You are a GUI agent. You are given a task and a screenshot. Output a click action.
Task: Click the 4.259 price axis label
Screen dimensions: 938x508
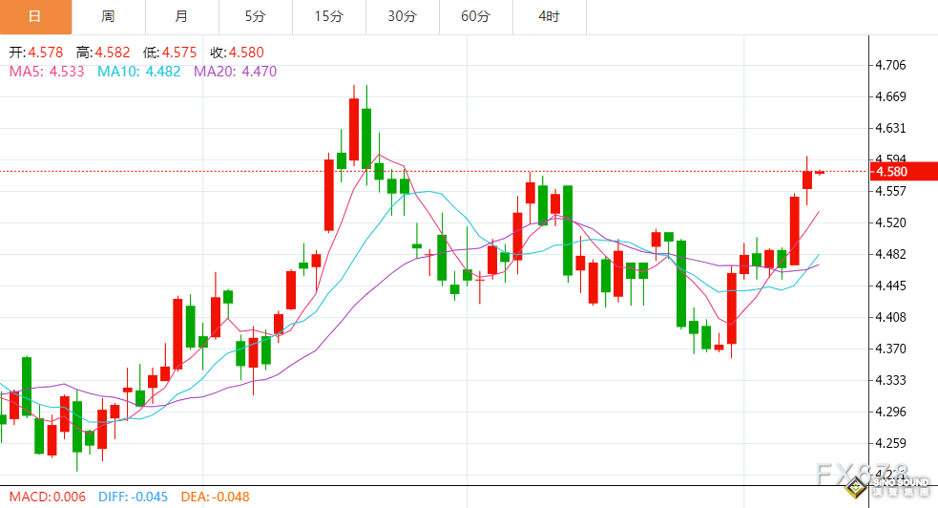pyautogui.click(x=890, y=444)
